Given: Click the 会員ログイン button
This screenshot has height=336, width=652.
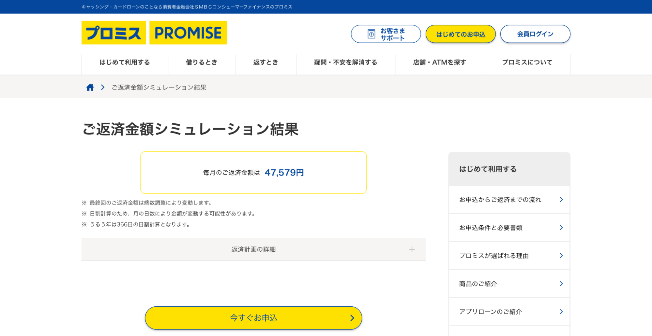Looking at the screenshot, I should [535, 34].
